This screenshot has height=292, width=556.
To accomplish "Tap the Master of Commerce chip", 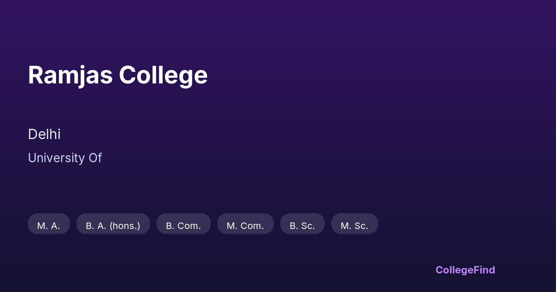I will (x=245, y=226).
